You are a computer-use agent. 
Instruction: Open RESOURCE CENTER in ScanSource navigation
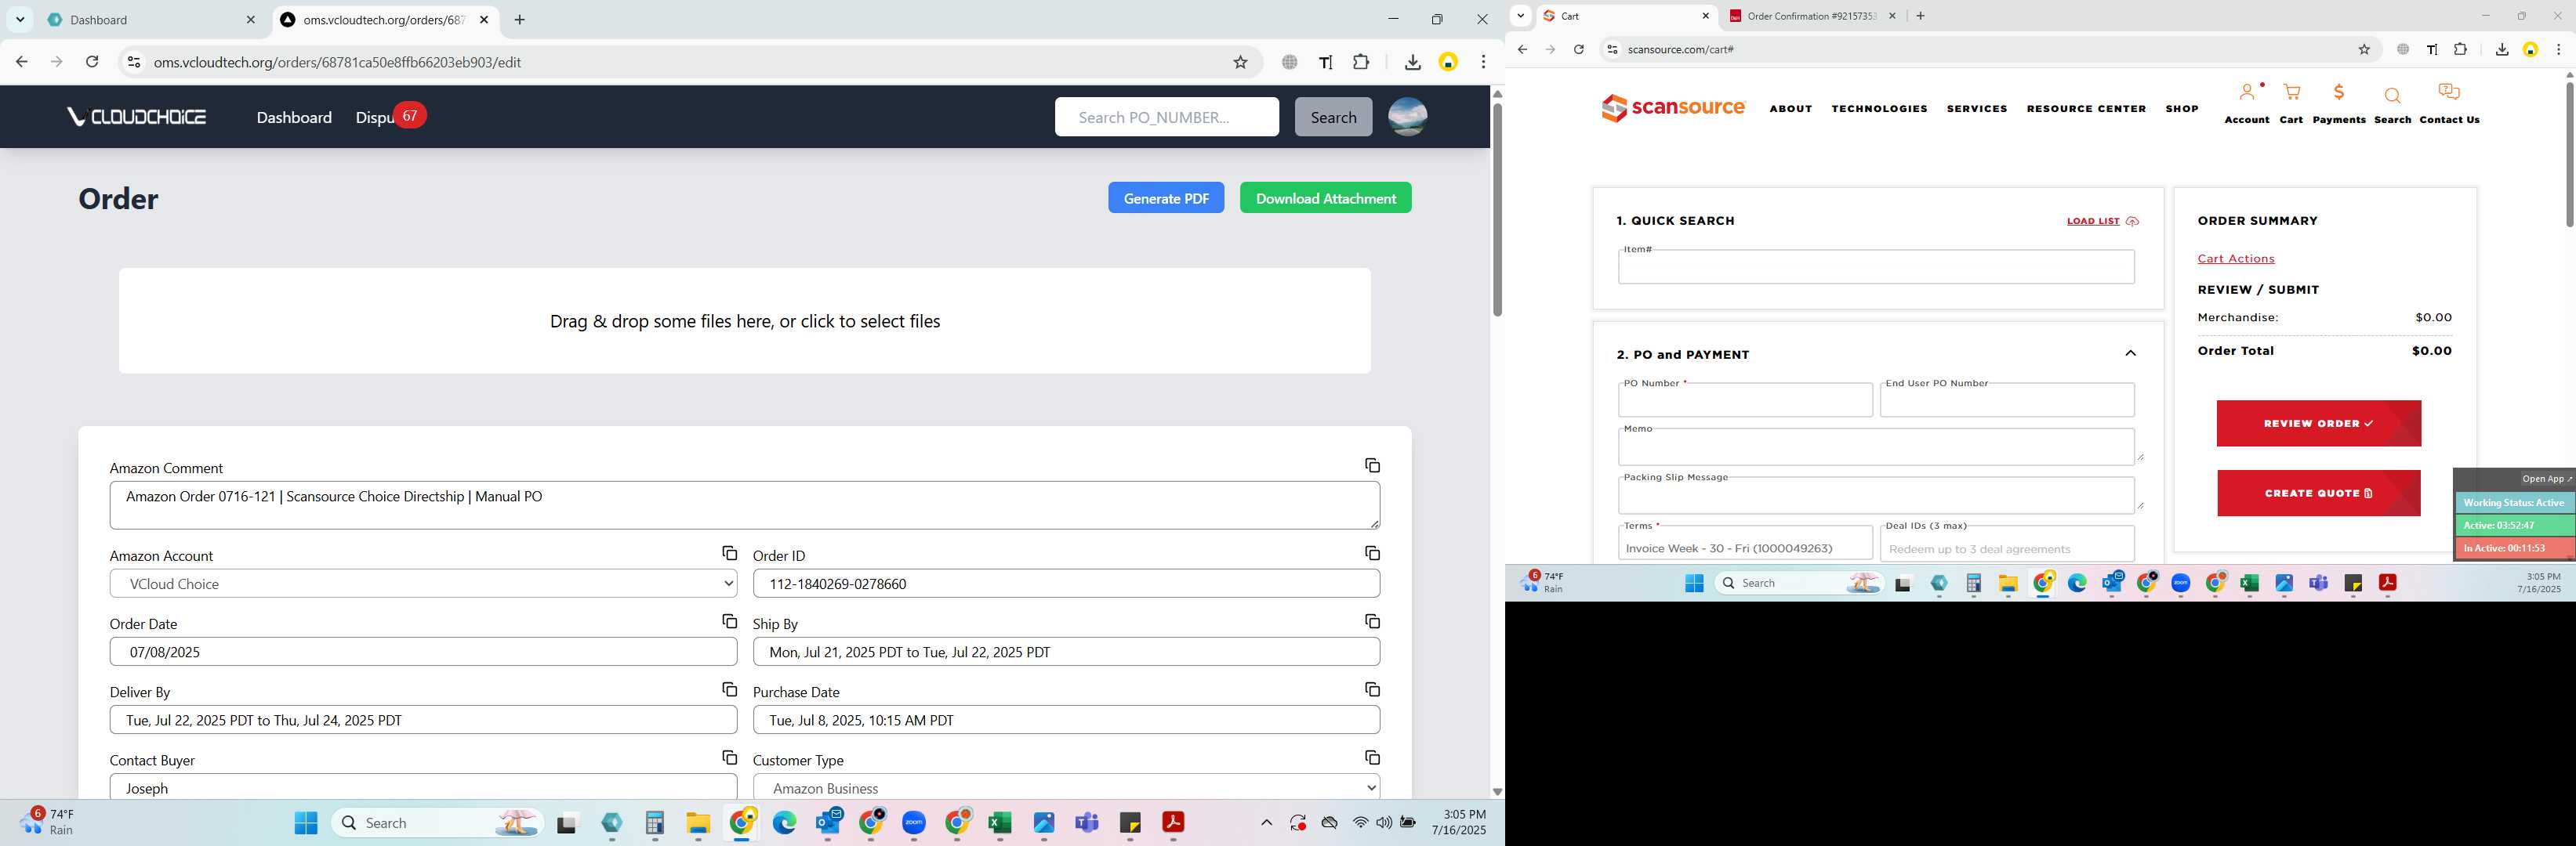2086,108
